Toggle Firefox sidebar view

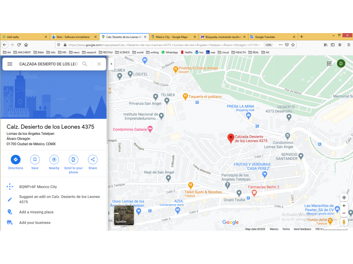(332, 45)
